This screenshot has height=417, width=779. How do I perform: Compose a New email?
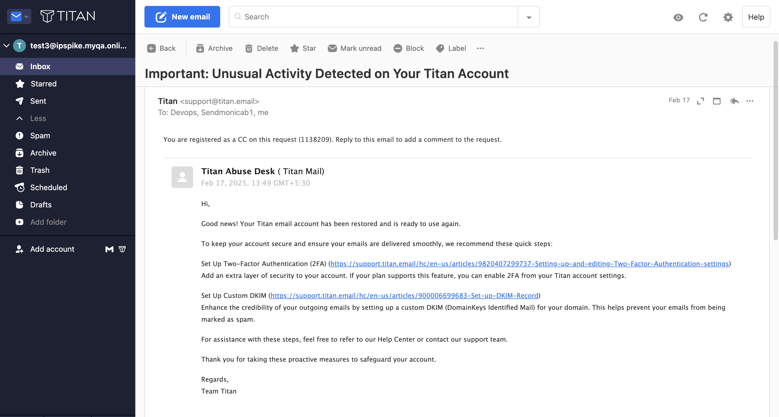182,17
